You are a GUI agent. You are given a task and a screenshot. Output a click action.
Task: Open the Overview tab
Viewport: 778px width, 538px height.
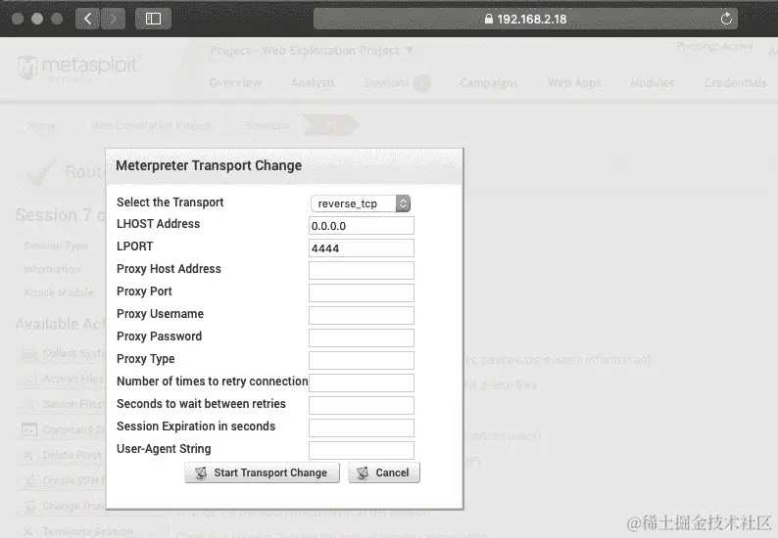(235, 83)
